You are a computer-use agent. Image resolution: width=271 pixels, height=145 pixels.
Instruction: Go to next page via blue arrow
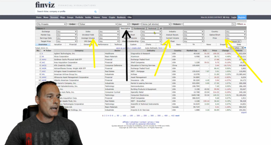point(245,48)
